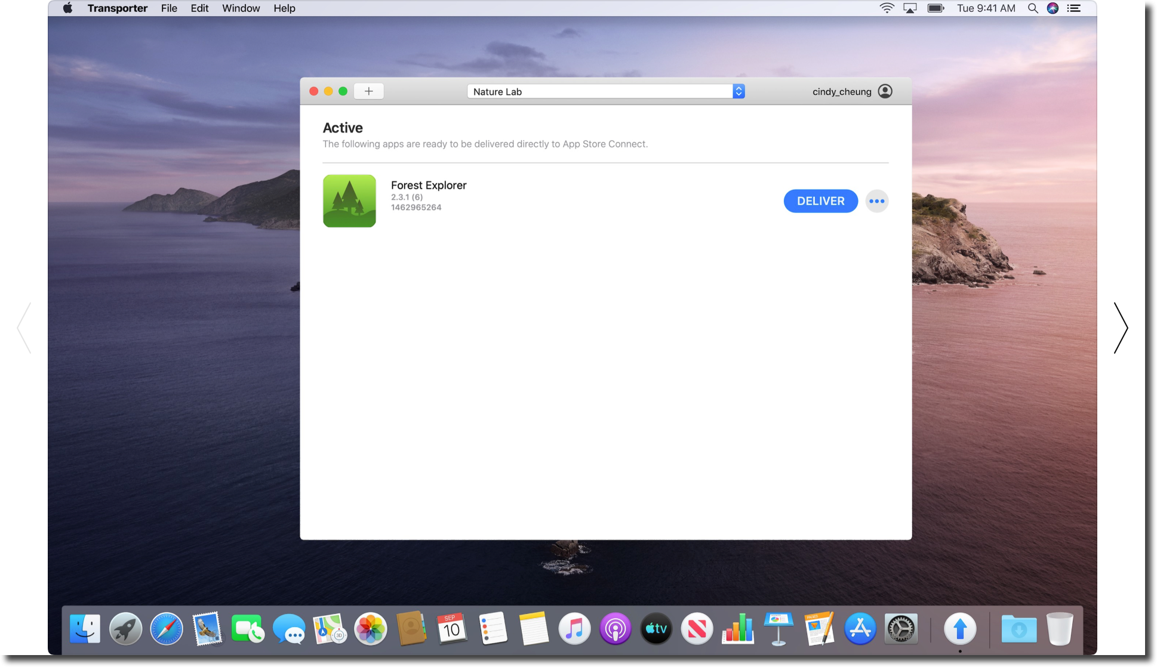Click the AirPlay display icon in menu bar
Viewport: 1157px width, 667px height.
click(x=910, y=8)
